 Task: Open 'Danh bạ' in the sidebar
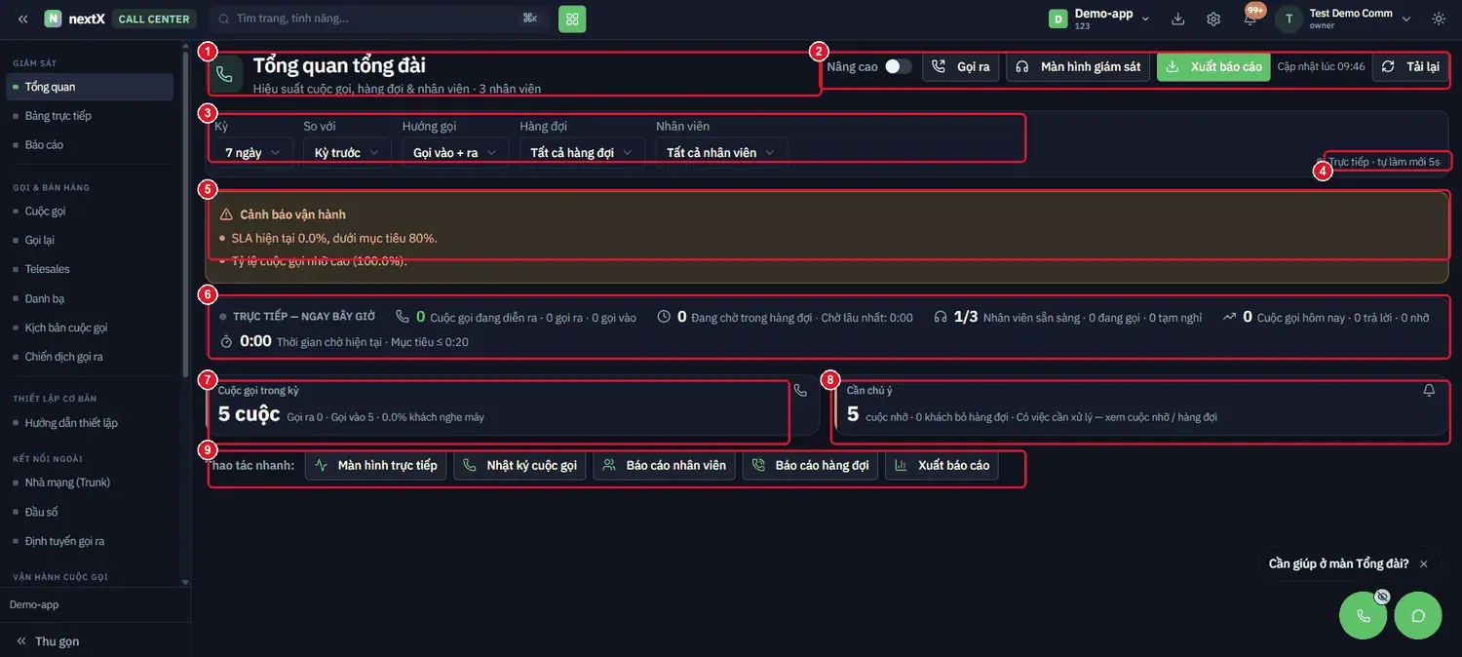tap(90, 298)
